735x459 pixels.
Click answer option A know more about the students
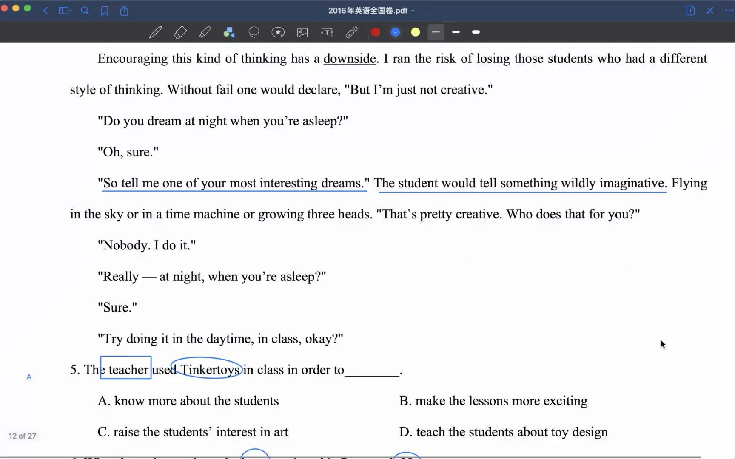click(x=188, y=401)
